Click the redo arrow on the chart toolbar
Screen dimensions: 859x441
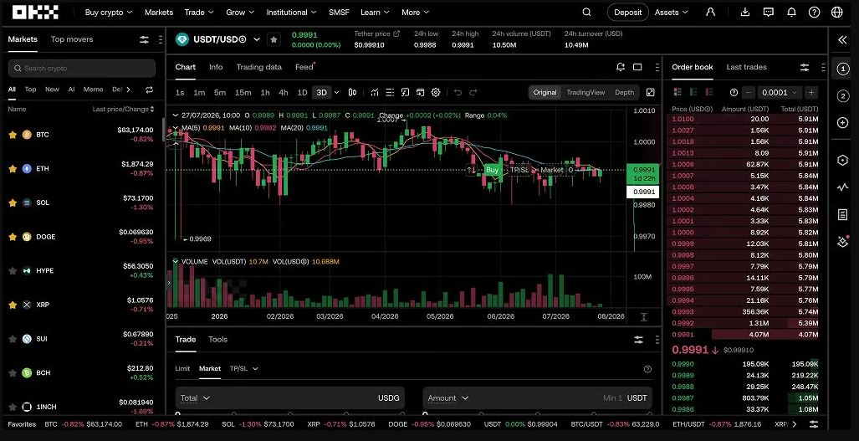(473, 93)
